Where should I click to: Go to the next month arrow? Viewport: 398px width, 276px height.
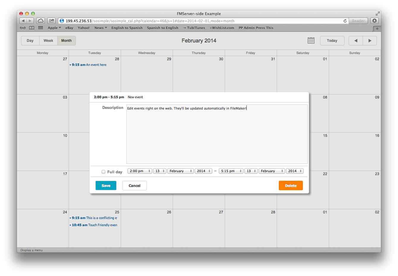click(x=370, y=41)
